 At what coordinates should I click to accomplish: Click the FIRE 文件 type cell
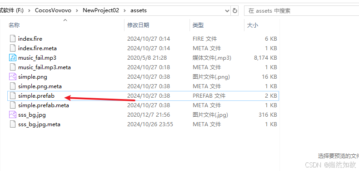[204, 39]
